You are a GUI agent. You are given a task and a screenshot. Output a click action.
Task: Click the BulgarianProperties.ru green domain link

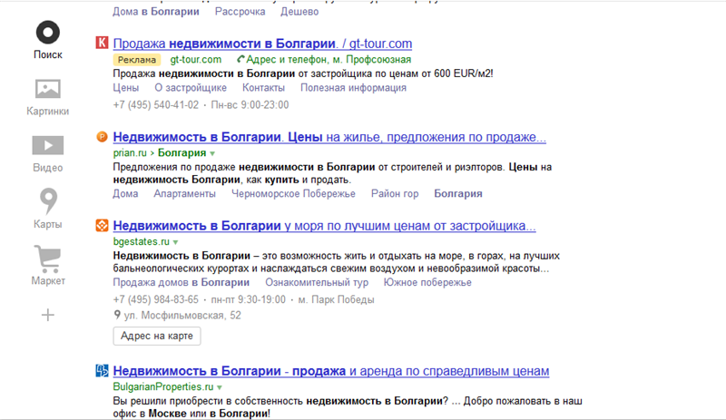tap(163, 386)
